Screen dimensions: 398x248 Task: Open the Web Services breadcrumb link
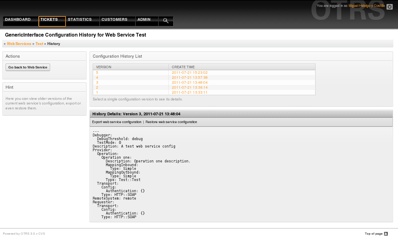click(19, 44)
